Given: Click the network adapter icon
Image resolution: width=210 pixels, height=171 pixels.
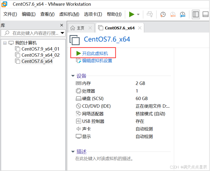Looking at the screenshot, I should click(x=78, y=114).
